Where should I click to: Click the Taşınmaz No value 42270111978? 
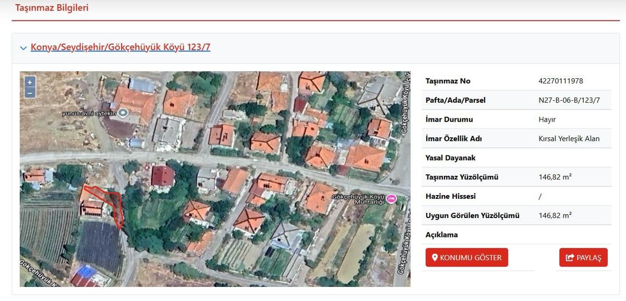click(x=560, y=81)
